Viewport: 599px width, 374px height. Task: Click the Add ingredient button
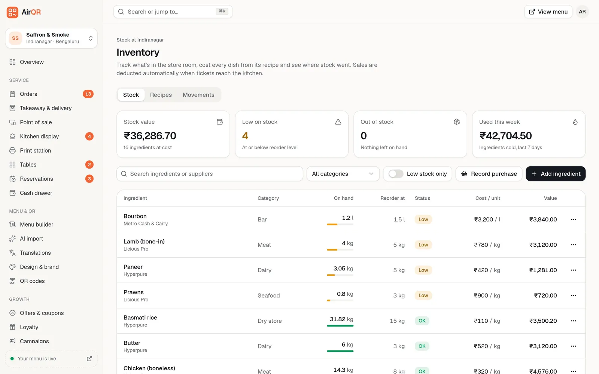tap(556, 174)
